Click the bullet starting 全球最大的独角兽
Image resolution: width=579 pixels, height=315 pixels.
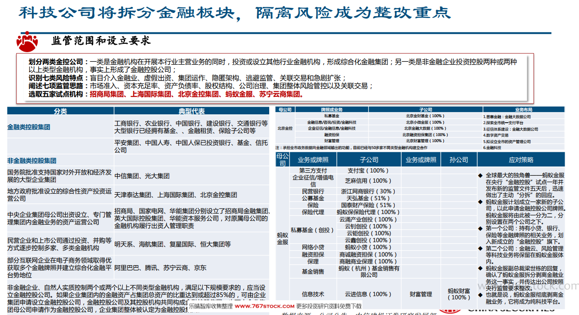click(x=525, y=185)
